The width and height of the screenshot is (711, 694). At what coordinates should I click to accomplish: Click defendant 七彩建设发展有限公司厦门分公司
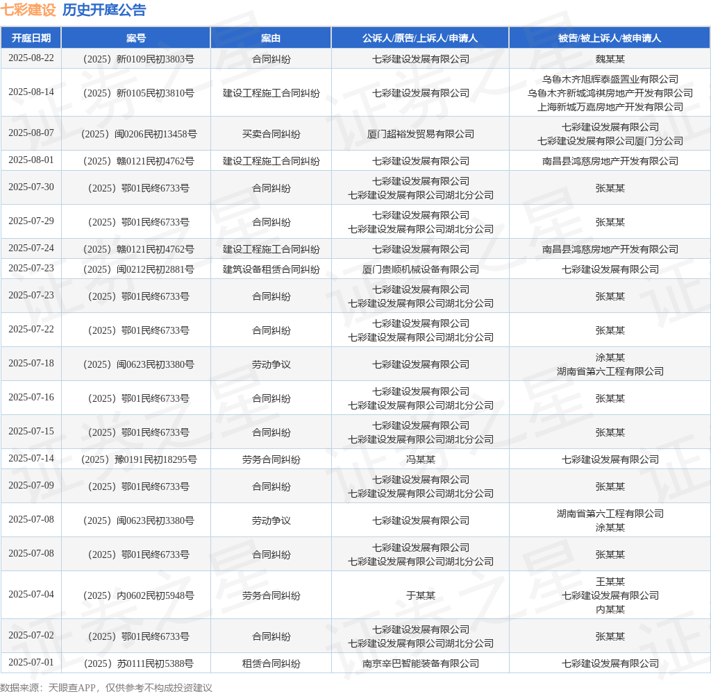point(610,141)
